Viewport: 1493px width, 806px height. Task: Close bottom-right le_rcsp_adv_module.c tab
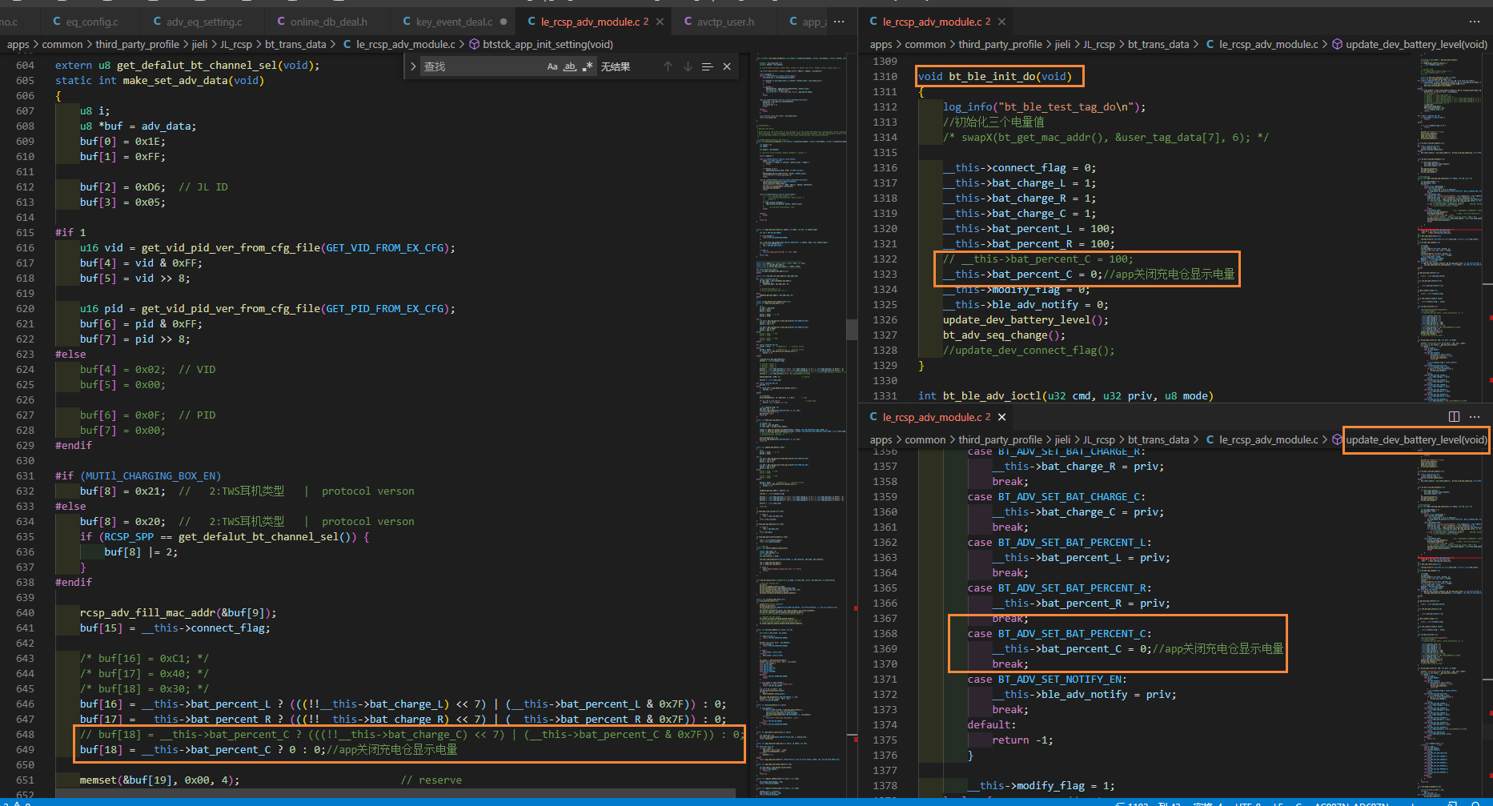(x=1001, y=417)
